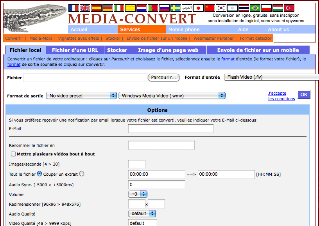Choose the United Kingdom flag for English
The height and width of the screenshot is (226, 319).
[x=85, y=8]
